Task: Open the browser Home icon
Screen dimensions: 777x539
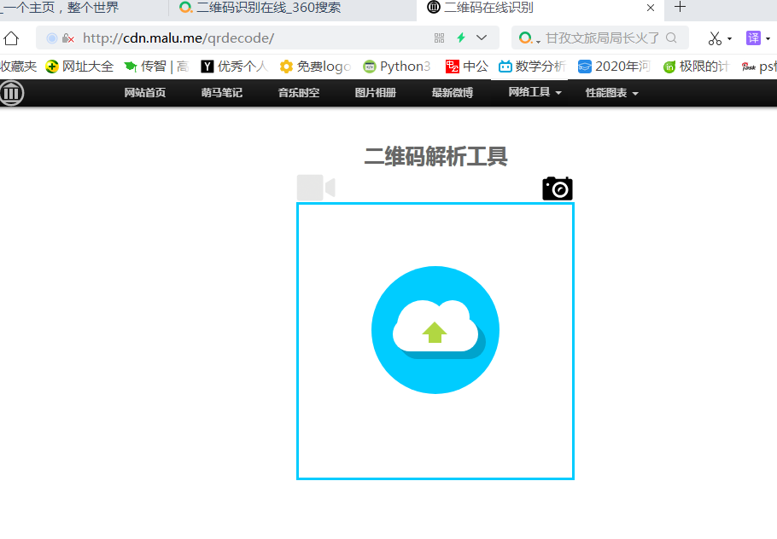Action: (x=11, y=38)
